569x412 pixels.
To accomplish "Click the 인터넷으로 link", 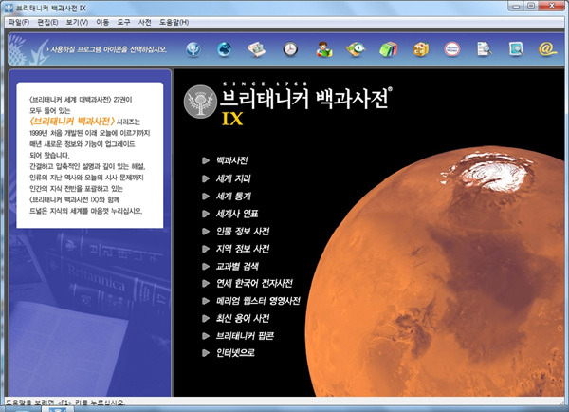I will 235,353.
